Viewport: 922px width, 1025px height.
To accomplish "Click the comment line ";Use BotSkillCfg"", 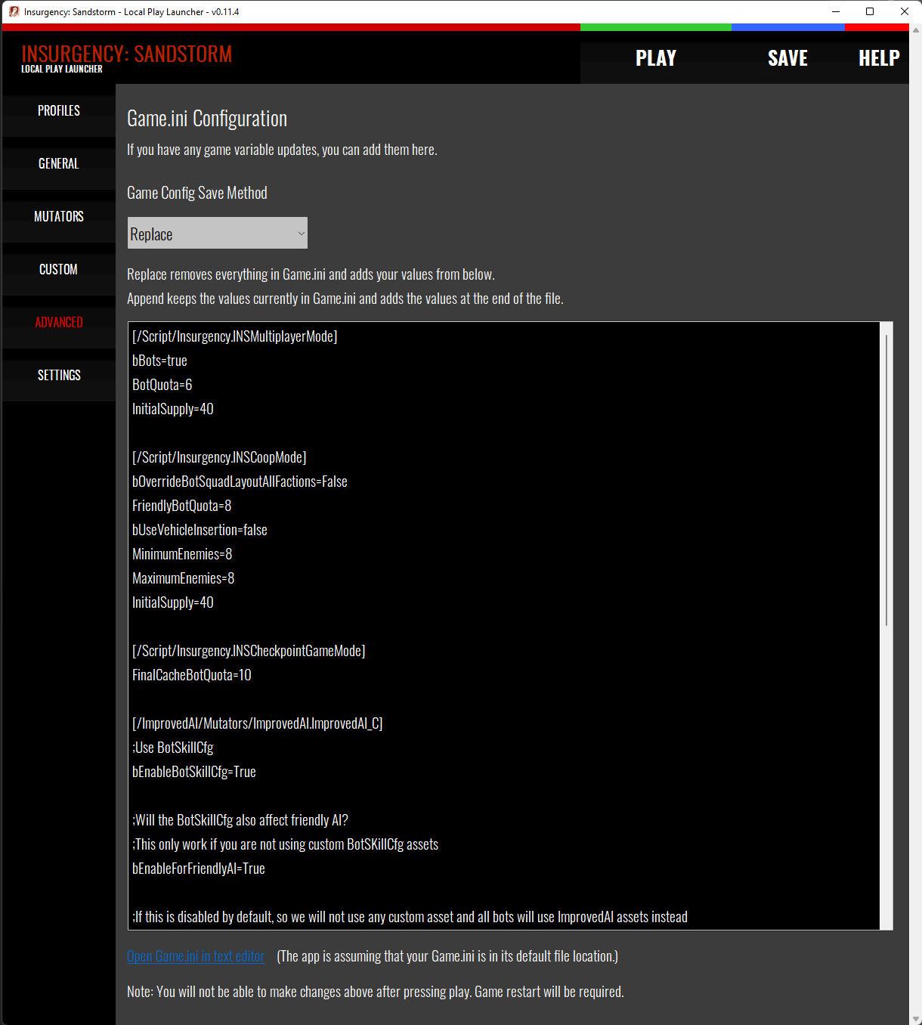I will [x=173, y=748].
